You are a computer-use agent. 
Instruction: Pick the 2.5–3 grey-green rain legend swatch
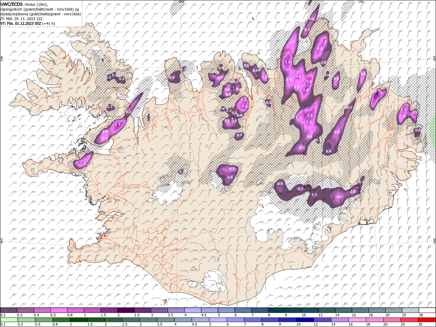131,320
